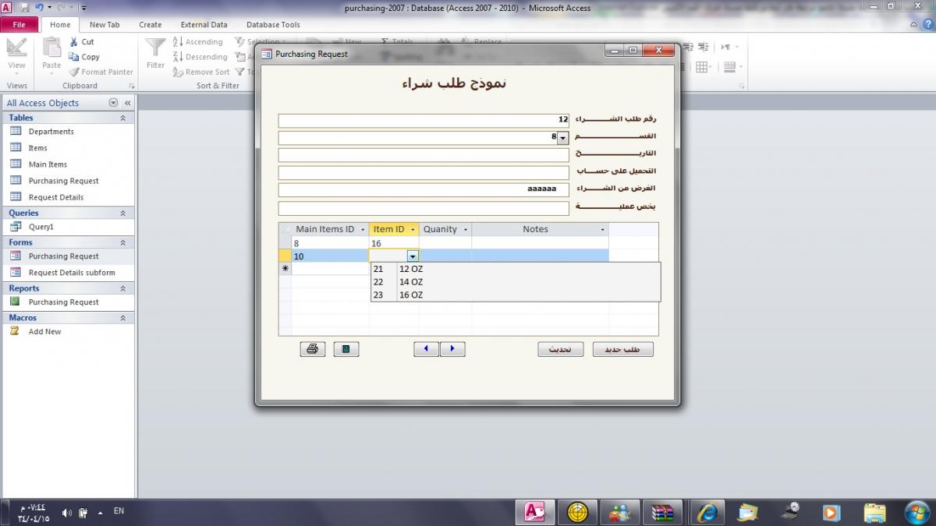Open Microsoft Access Help question mark
The height and width of the screenshot is (526, 936).
926,24
